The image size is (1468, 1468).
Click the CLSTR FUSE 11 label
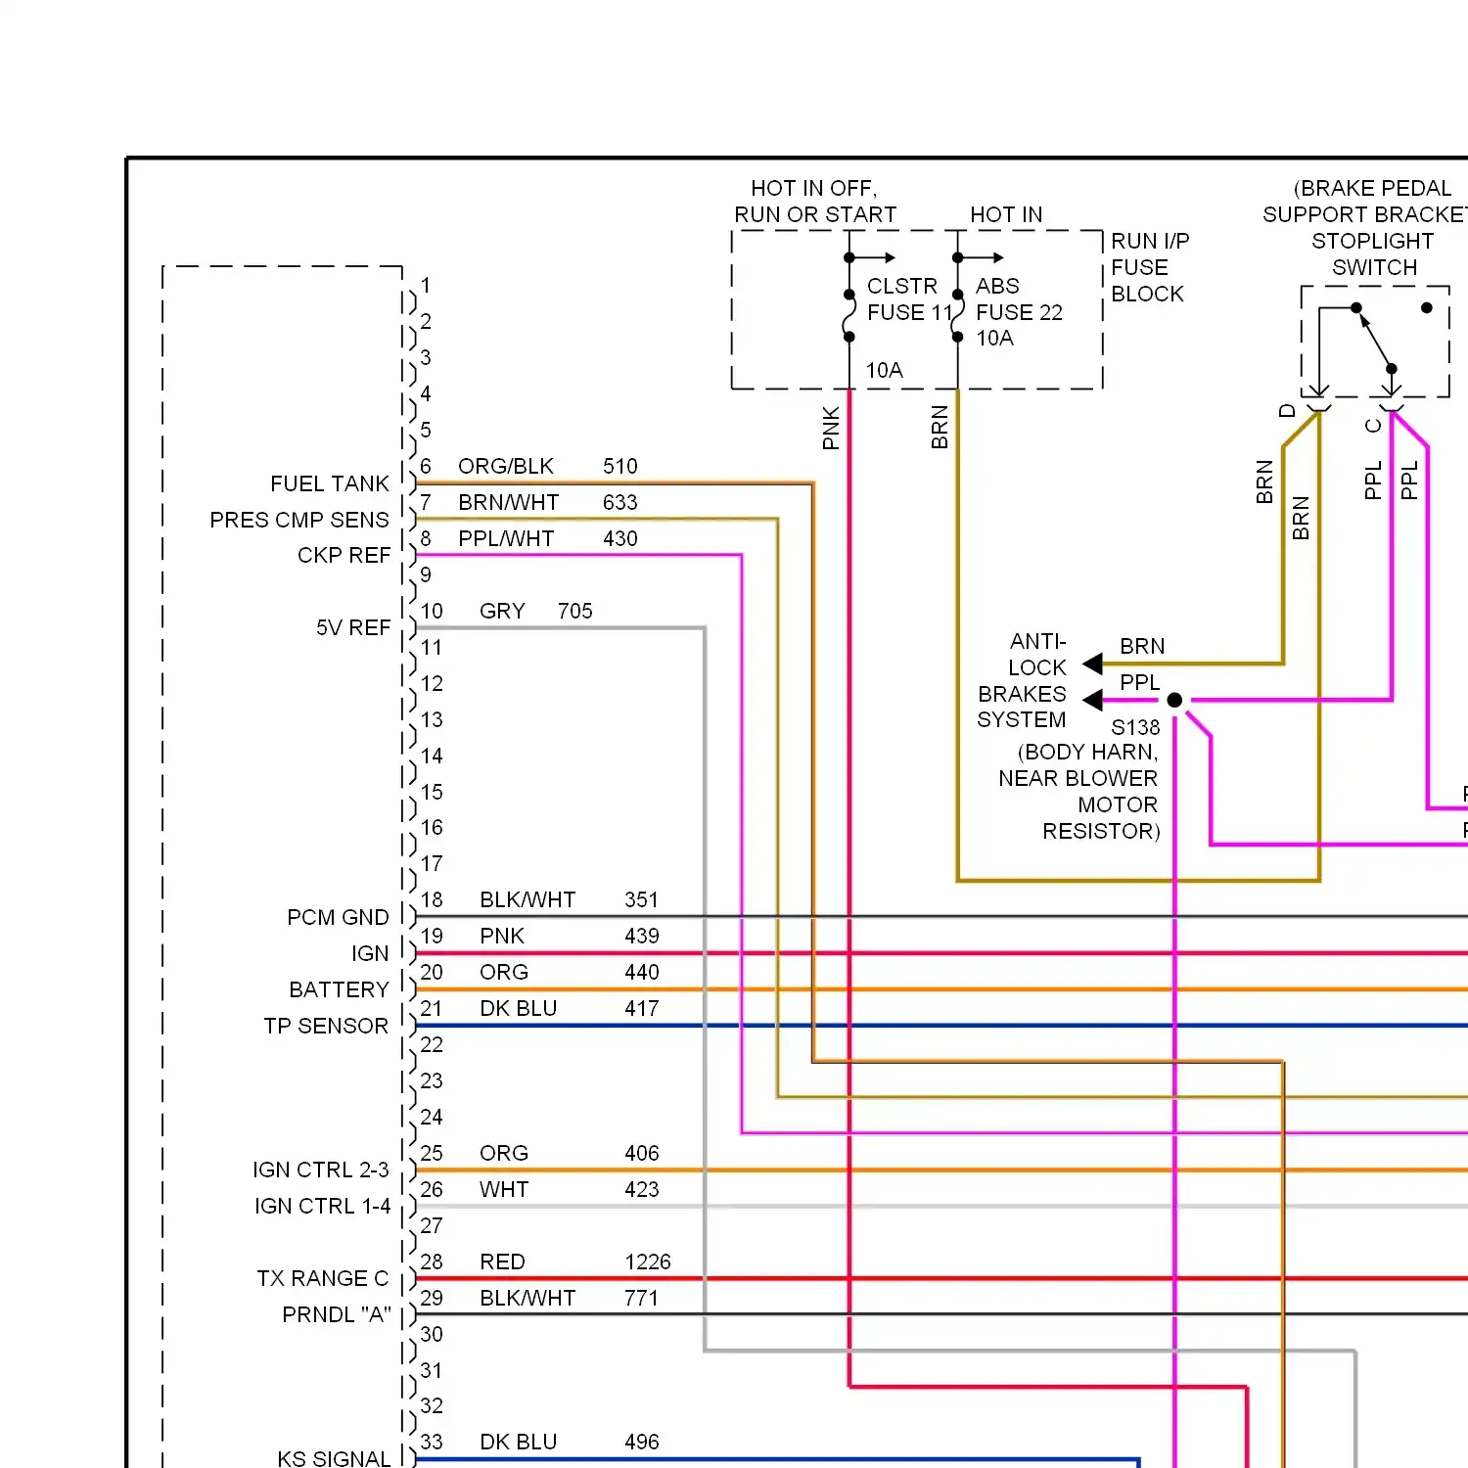click(x=909, y=298)
